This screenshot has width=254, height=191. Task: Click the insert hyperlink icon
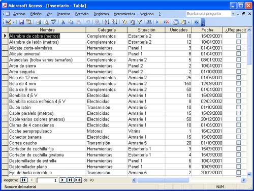[x=97, y=22]
